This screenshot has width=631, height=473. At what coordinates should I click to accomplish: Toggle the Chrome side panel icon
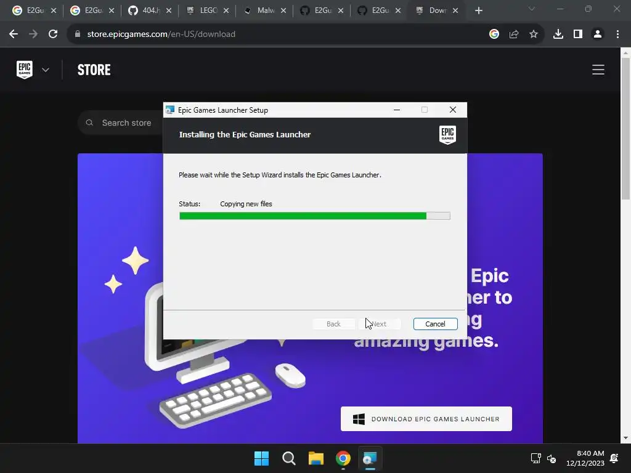point(578,34)
